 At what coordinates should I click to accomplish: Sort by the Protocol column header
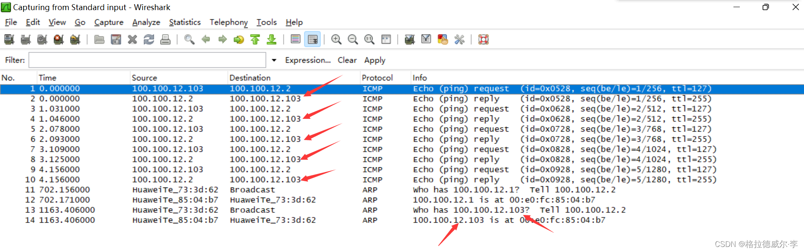coord(385,78)
